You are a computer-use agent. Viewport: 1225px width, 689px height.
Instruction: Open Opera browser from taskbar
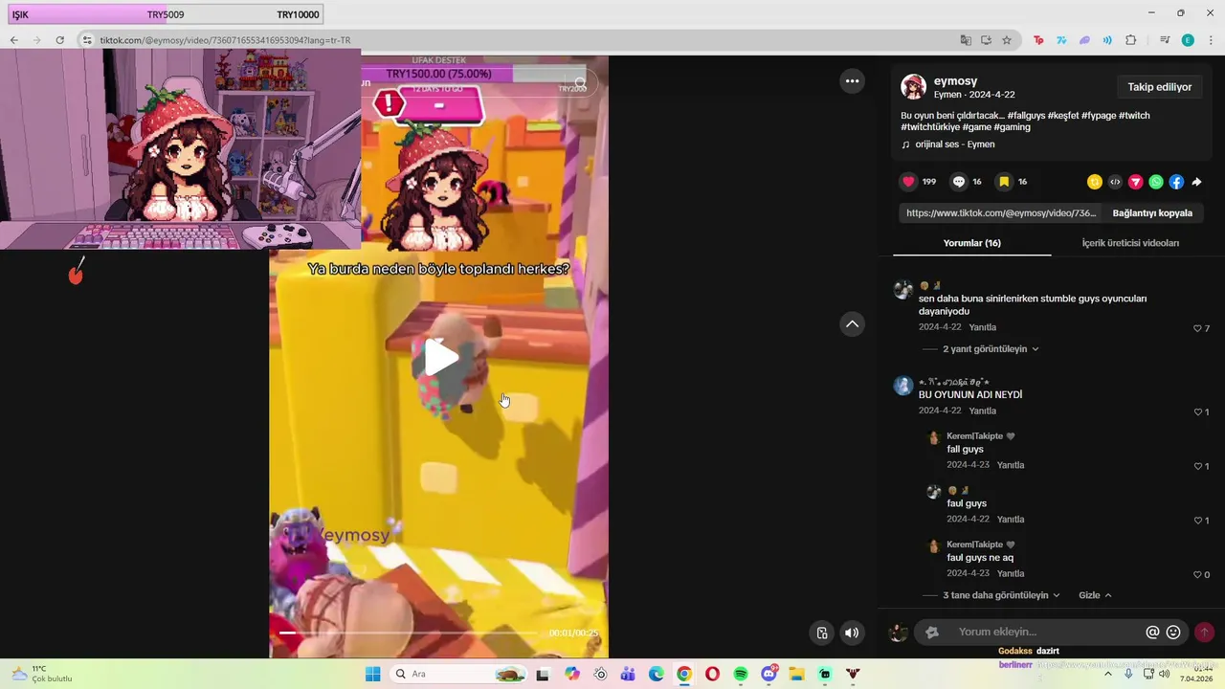point(712,674)
